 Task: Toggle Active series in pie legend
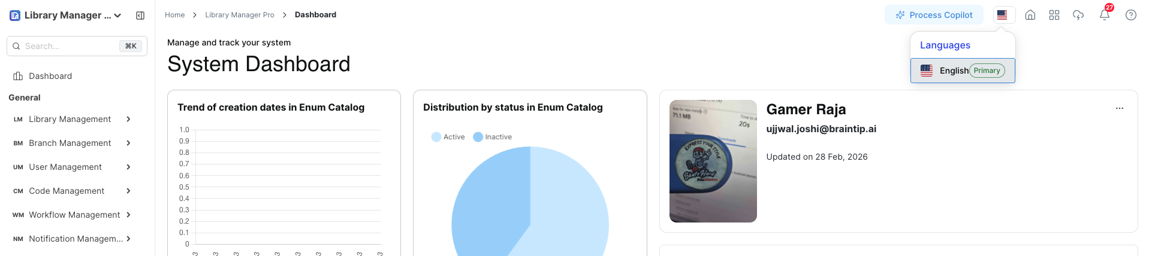448,137
